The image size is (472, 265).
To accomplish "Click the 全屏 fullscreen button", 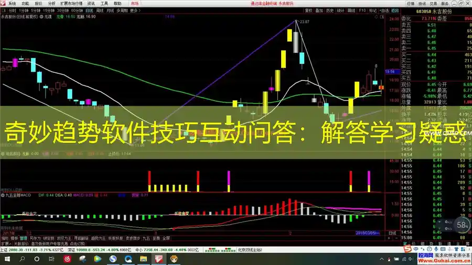I will click(x=166, y=238).
